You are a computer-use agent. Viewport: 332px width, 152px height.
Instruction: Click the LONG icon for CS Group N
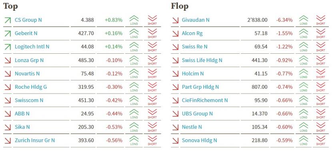[x=134, y=20]
